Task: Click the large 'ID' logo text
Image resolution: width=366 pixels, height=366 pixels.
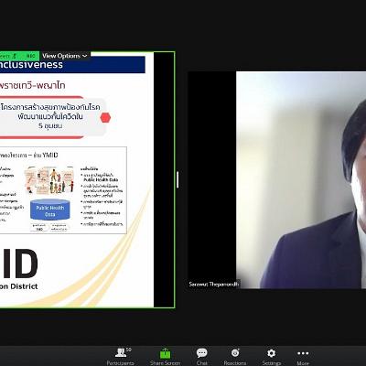Action: tap(19, 264)
